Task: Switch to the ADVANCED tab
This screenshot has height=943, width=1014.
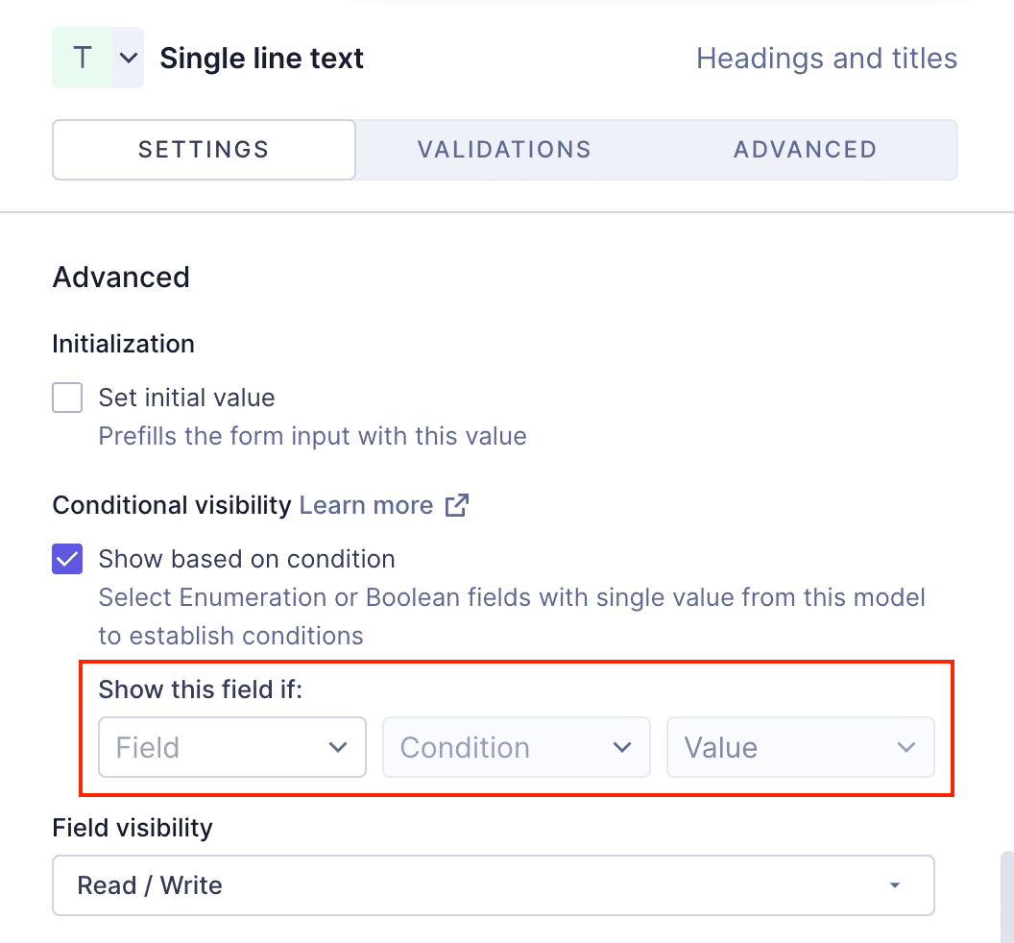Action: click(805, 149)
